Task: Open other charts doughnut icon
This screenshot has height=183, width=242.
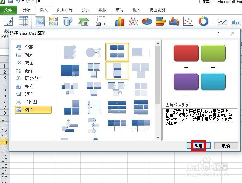Action: pyautogui.click(x=203, y=21)
